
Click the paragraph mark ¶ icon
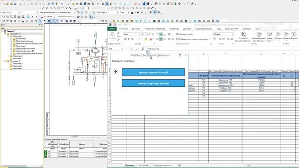(45, 21)
